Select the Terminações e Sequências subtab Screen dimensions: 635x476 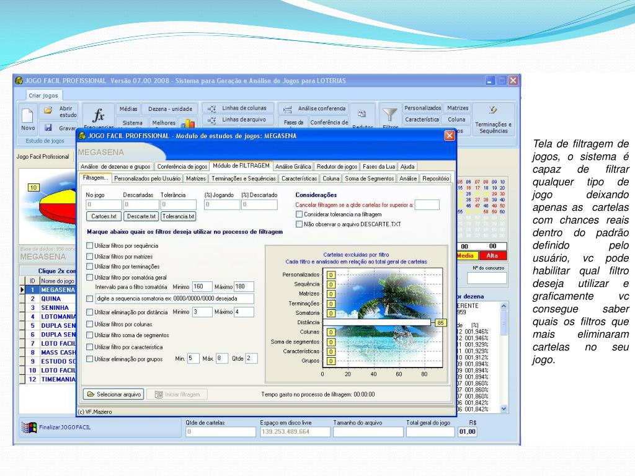pyautogui.click(x=243, y=178)
